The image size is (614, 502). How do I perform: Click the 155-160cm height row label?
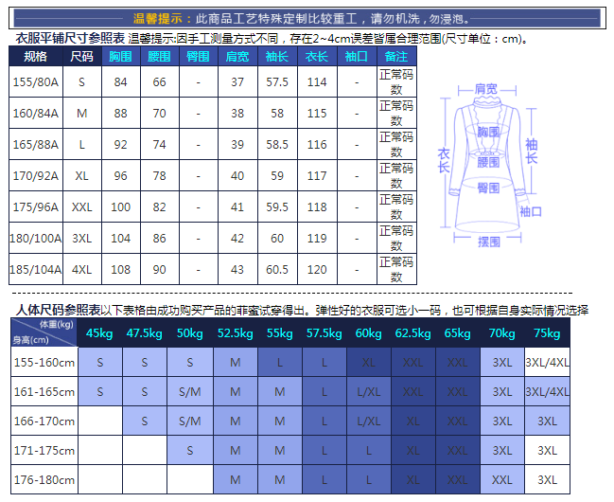pos(44,362)
